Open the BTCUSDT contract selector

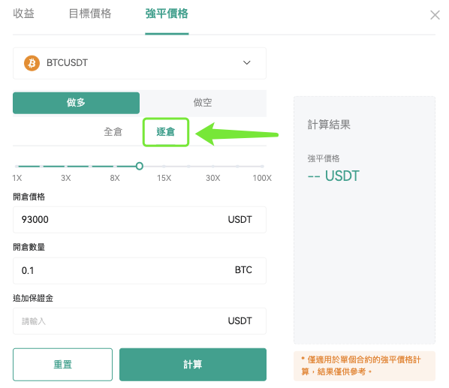tap(140, 63)
